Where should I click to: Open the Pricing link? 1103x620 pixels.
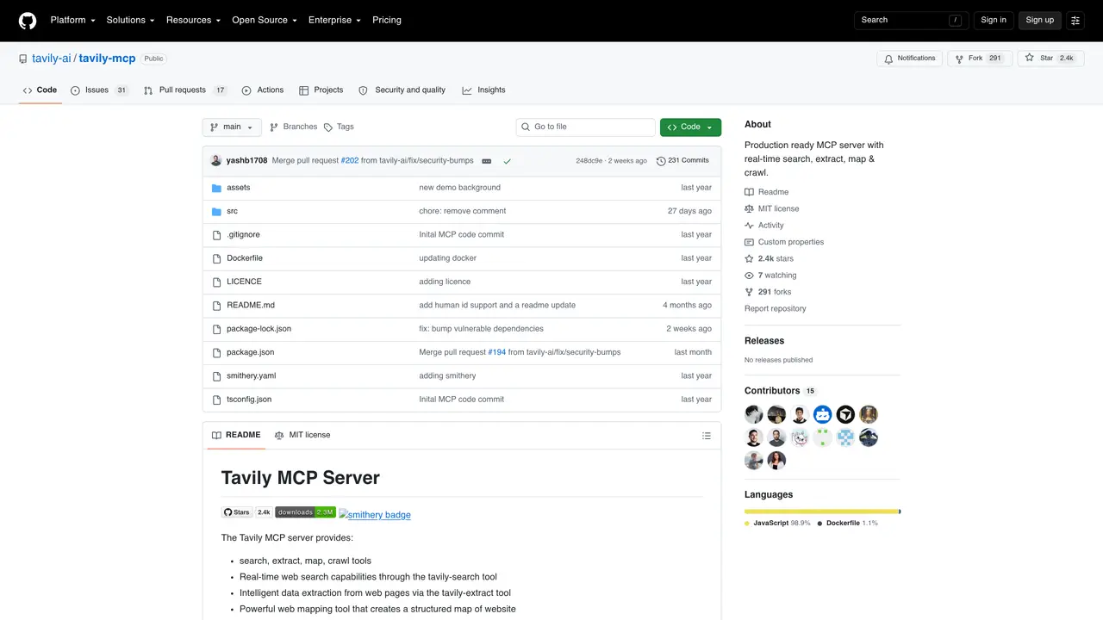(x=387, y=20)
